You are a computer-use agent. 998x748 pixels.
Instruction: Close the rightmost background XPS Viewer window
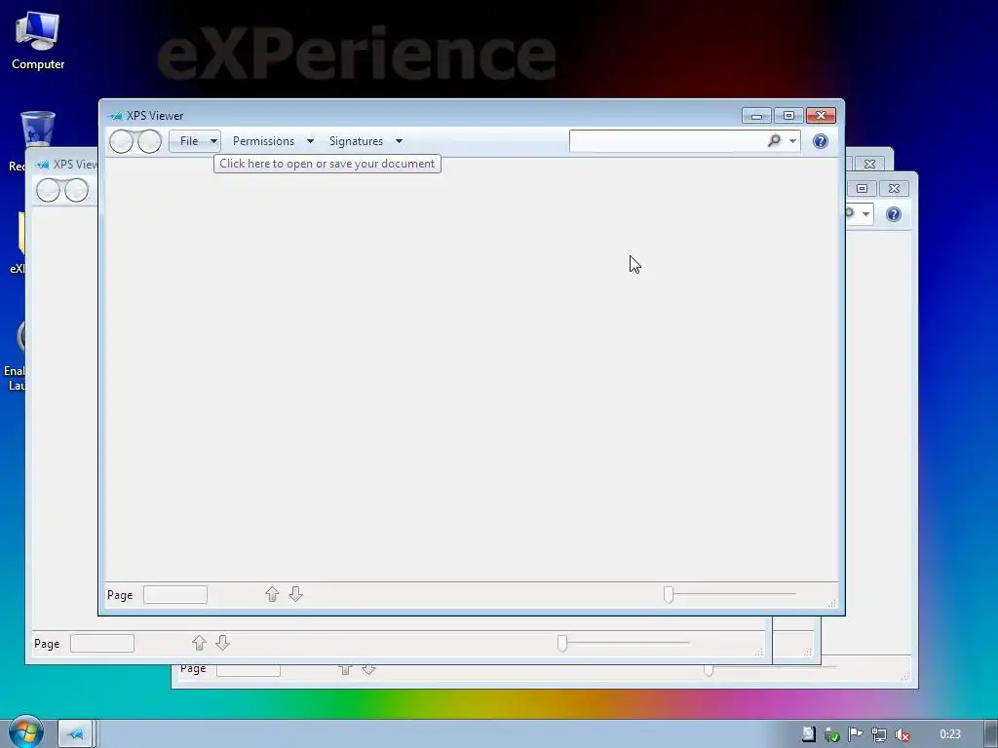pyautogui.click(x=895, y=188)
